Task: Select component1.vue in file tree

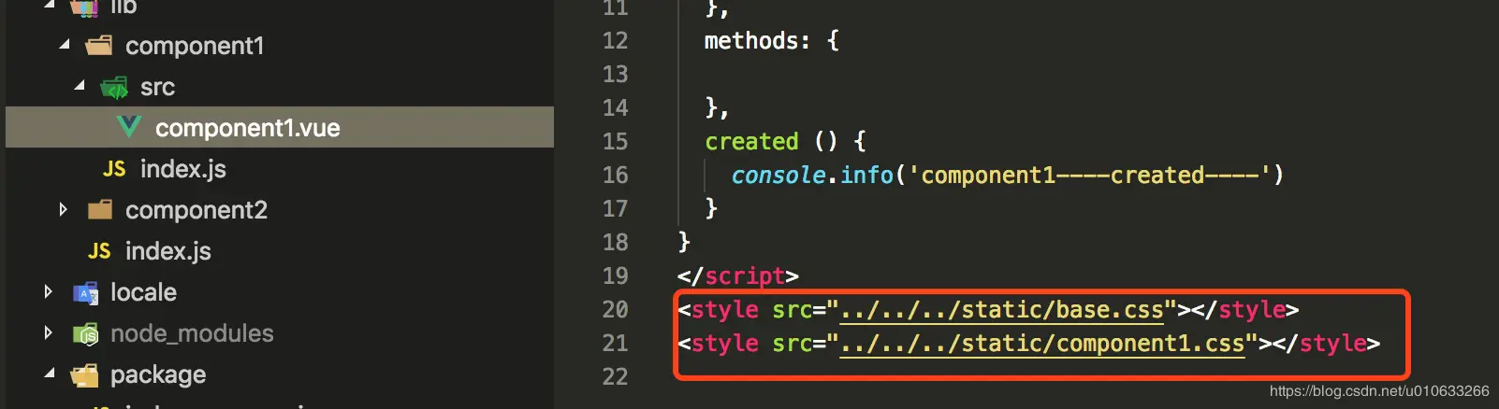Action: pyautogui.click(x=280, y=127)
